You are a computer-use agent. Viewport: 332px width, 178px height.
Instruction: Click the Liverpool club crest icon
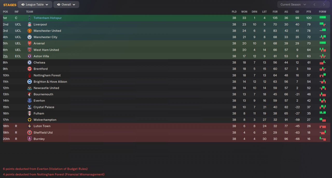coord(29,24)
